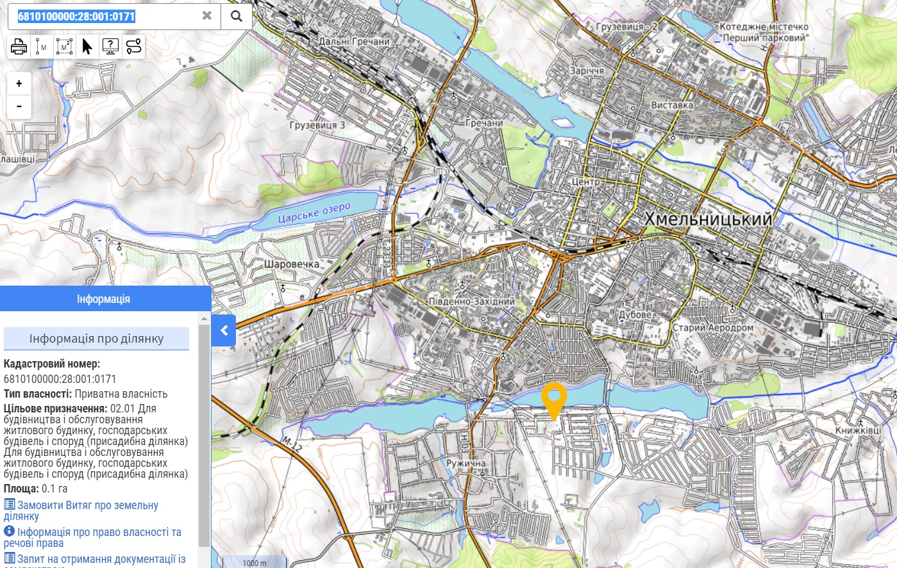Collapse the information panel with chevron

(x=224, y=330)
